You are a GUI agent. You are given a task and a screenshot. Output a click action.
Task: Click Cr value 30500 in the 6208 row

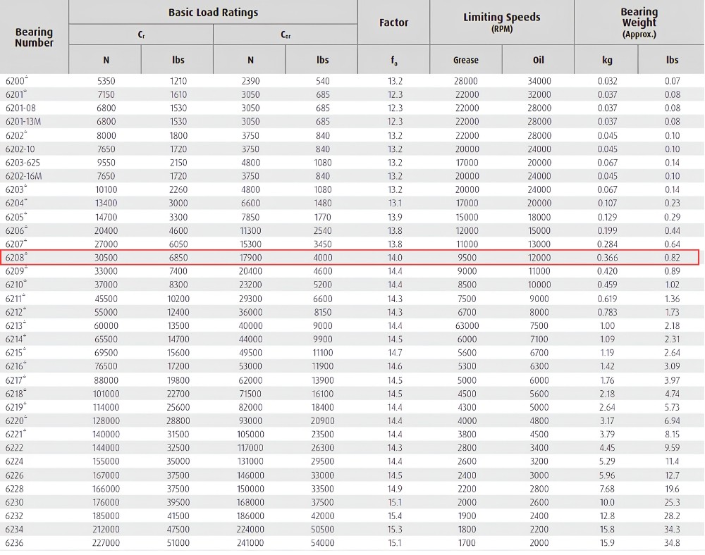106,258
